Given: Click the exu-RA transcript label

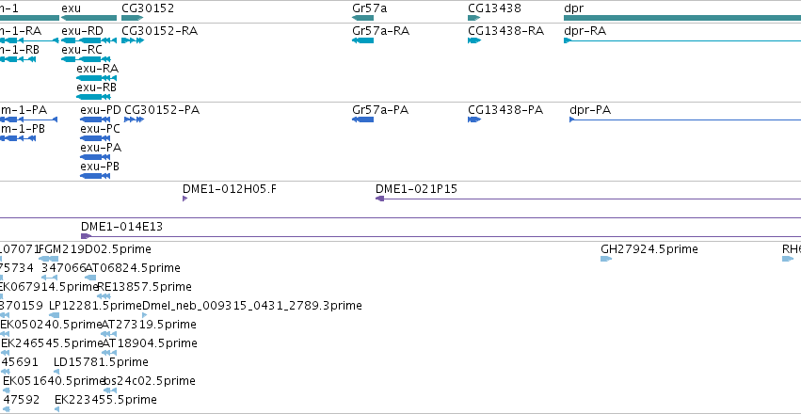Looking at the screenshot, I should (98, 69).
